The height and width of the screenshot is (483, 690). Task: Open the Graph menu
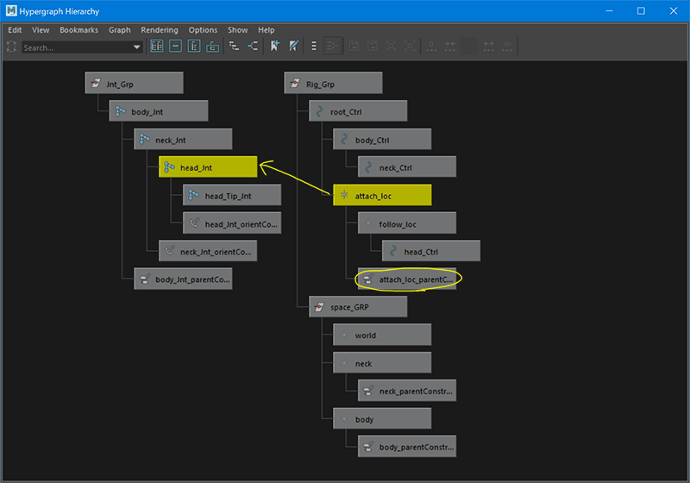pos(120,30)
